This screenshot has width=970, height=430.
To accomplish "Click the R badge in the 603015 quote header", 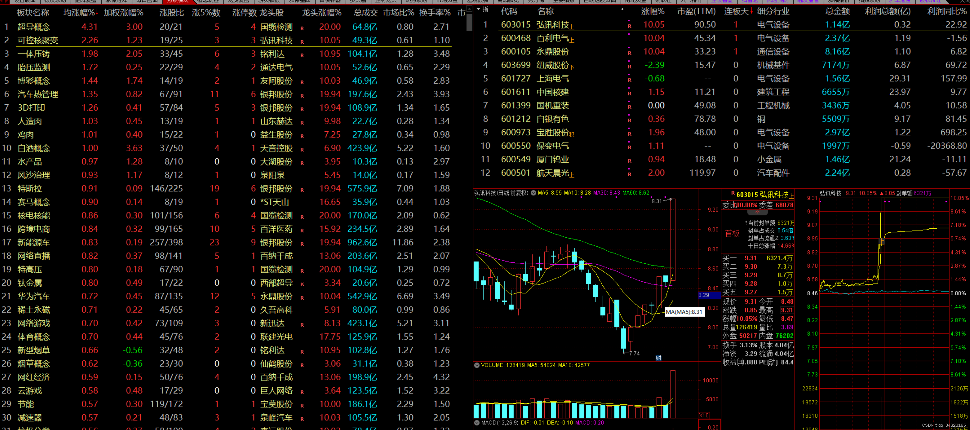I will click(733, 193).
